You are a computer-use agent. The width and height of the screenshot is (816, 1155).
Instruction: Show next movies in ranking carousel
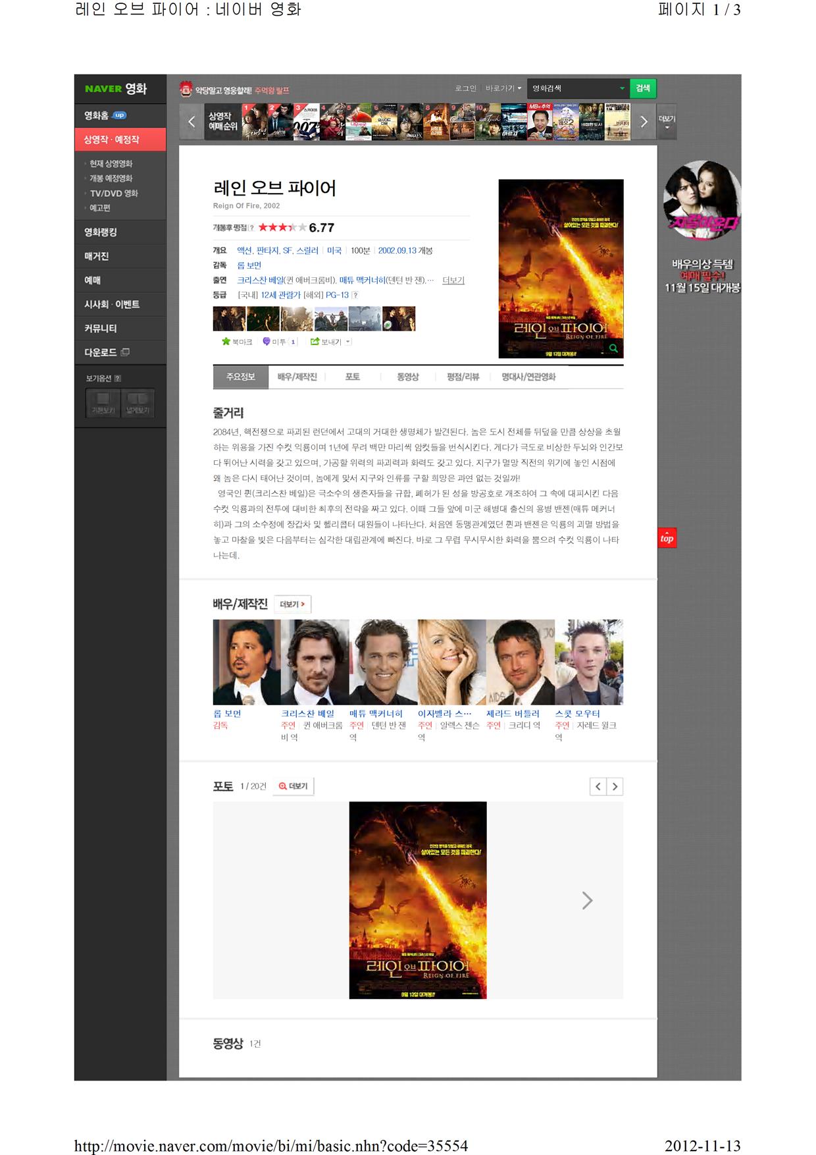pyautogui.click(x=644, y=121)
